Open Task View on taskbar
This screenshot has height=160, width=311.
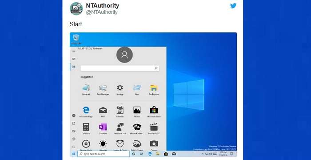pos(142,154)
